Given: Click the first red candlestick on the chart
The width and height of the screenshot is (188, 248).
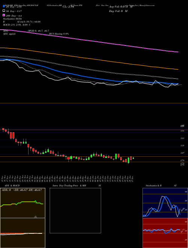Looking at the screenshot, I should [3, 129].
